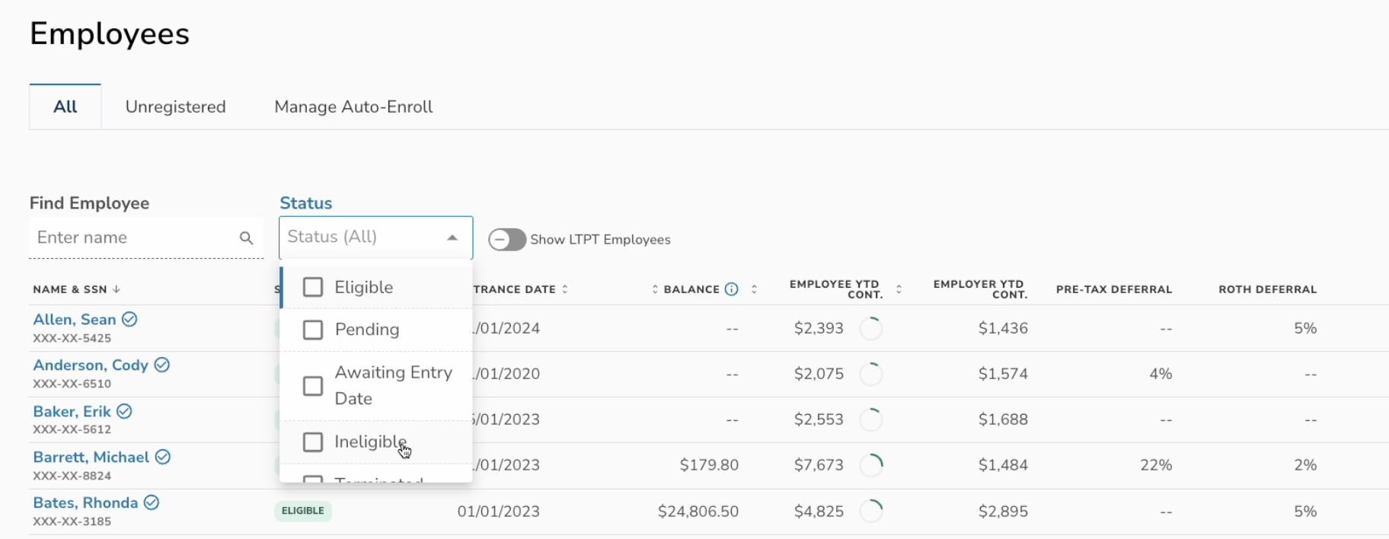Open Bates, Rhonda employee record
The width and height of the screenshot is (1389, 539).
[x=85, y=503]
